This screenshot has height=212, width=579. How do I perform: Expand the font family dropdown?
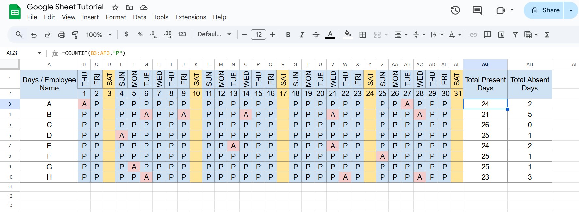[214, 34]
